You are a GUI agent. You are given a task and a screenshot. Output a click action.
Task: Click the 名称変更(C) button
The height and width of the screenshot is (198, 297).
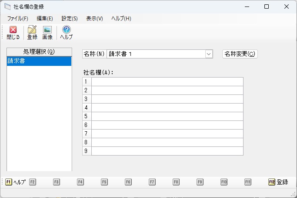(x=240, y=54)
